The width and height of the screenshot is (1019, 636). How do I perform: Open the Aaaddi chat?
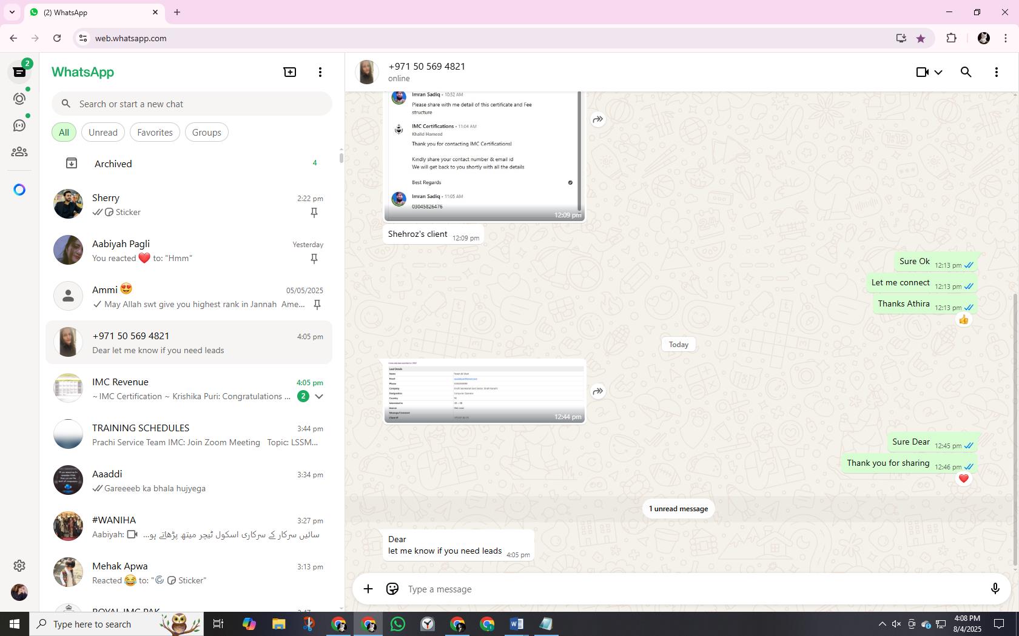pos(189,481)
